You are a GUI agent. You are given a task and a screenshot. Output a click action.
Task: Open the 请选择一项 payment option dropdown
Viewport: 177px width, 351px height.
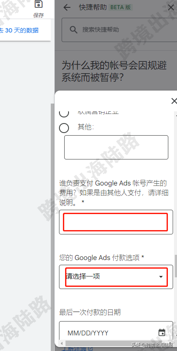(x=116, y=277)
